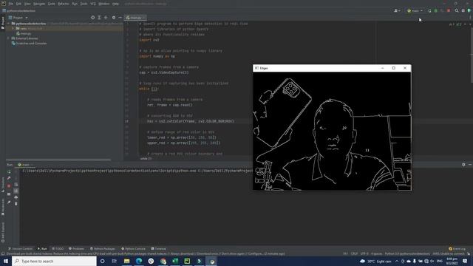473x266 pixels.
Task: Hide the Project panel with minus icon
Action: tap(120, 18)
